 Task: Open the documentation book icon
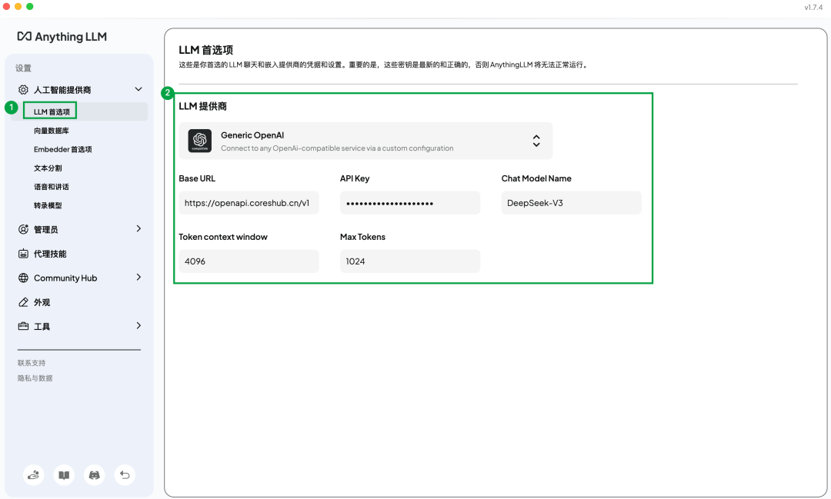pyautogui.click(x=64, y=474)
